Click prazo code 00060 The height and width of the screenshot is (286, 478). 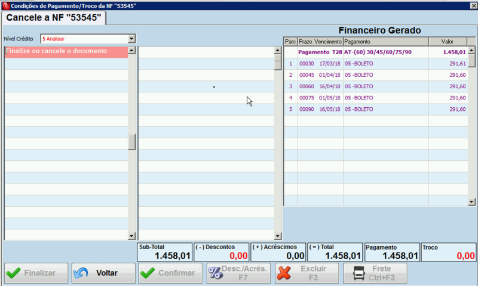[307, 86]
